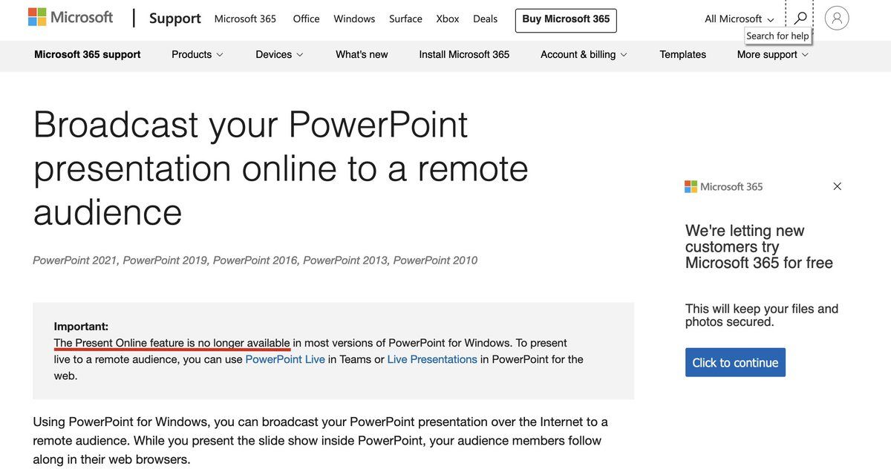Expand the More support menu
This screenshot has width=891, height=475.
pyautogui.click(x=773, y=54)
